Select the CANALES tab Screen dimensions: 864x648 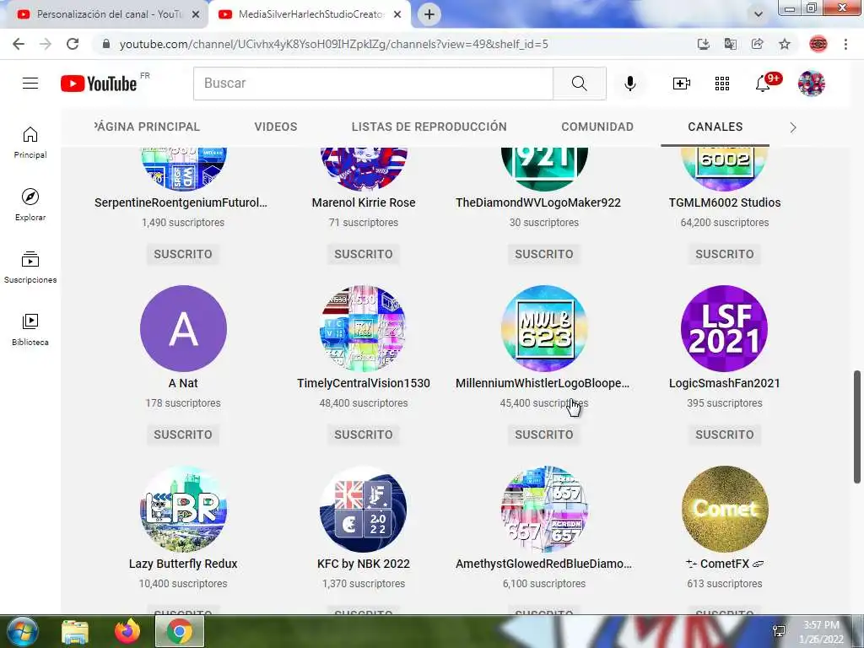pyautogui.click(x=715, y=127)
